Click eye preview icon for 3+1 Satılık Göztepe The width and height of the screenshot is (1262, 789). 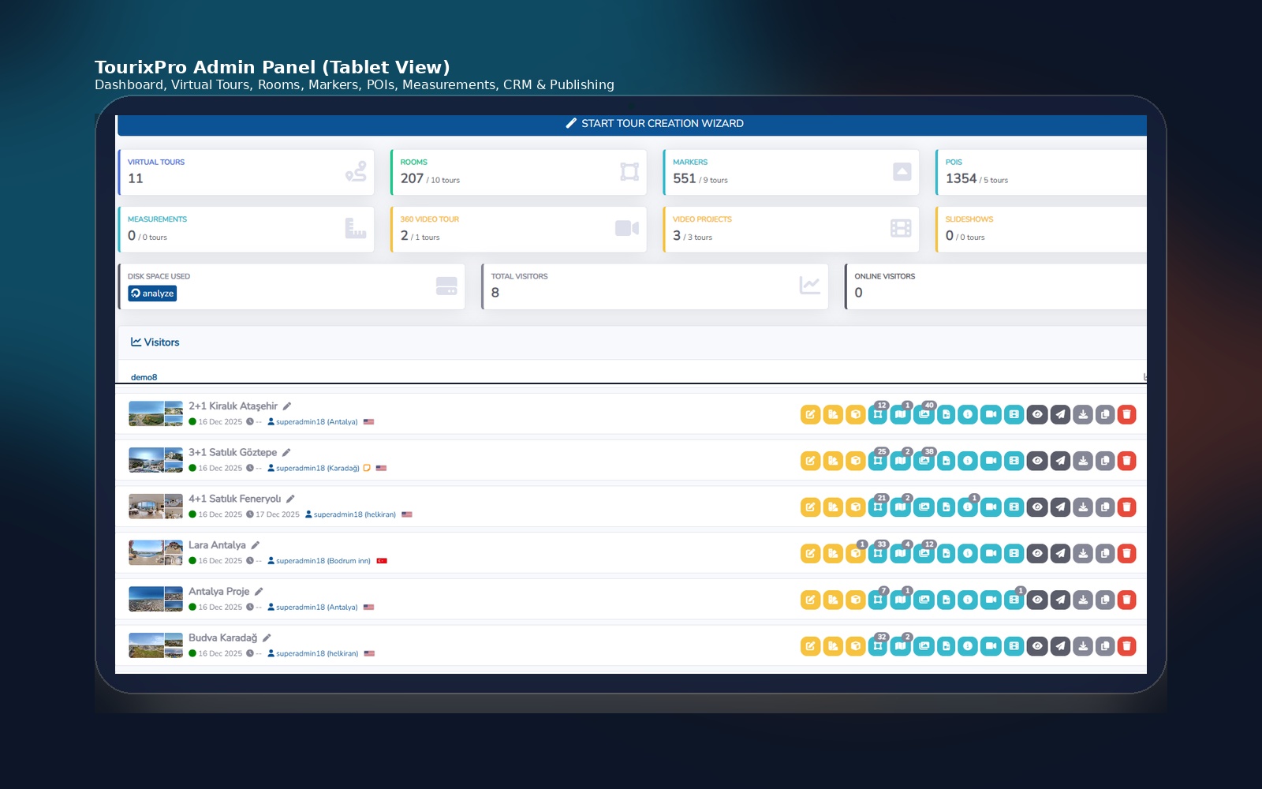point(1037,461)
